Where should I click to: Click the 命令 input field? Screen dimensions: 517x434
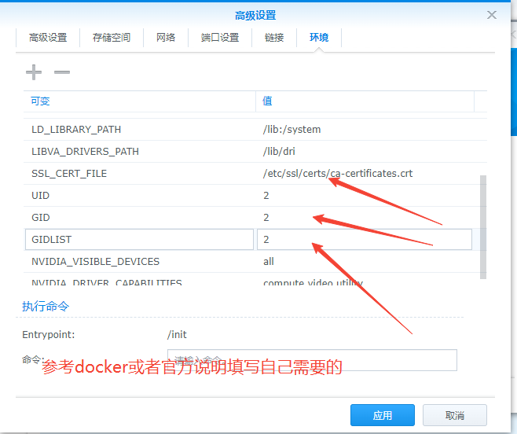312,360
